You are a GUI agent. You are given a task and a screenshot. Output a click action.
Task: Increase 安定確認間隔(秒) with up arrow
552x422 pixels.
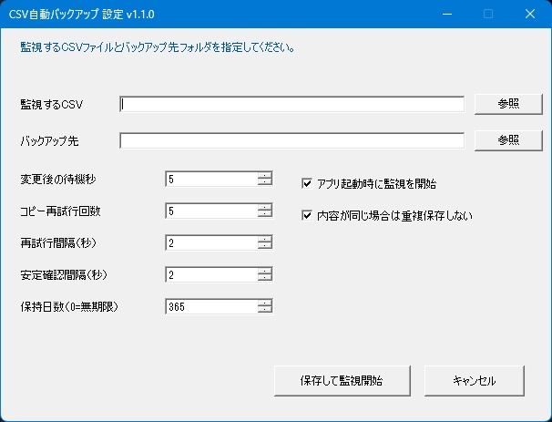[x=265, y=271]
